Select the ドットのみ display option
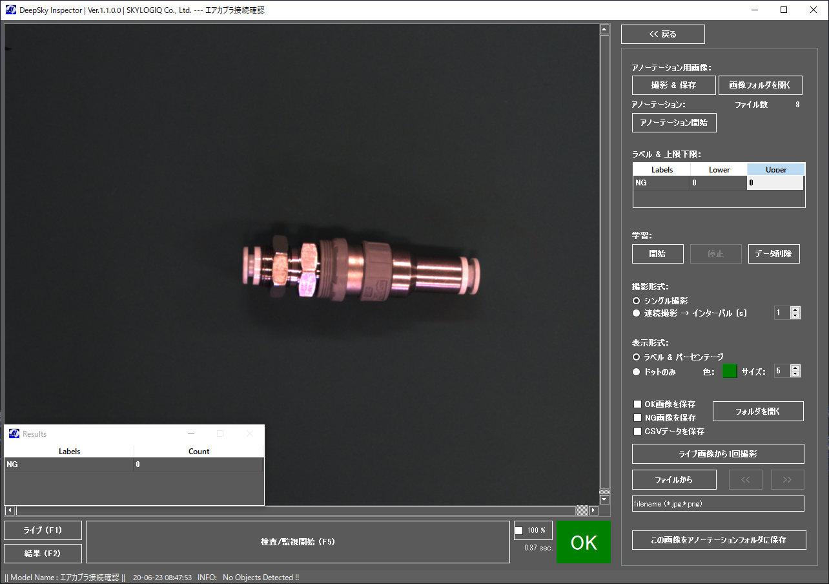 point(637,372)
